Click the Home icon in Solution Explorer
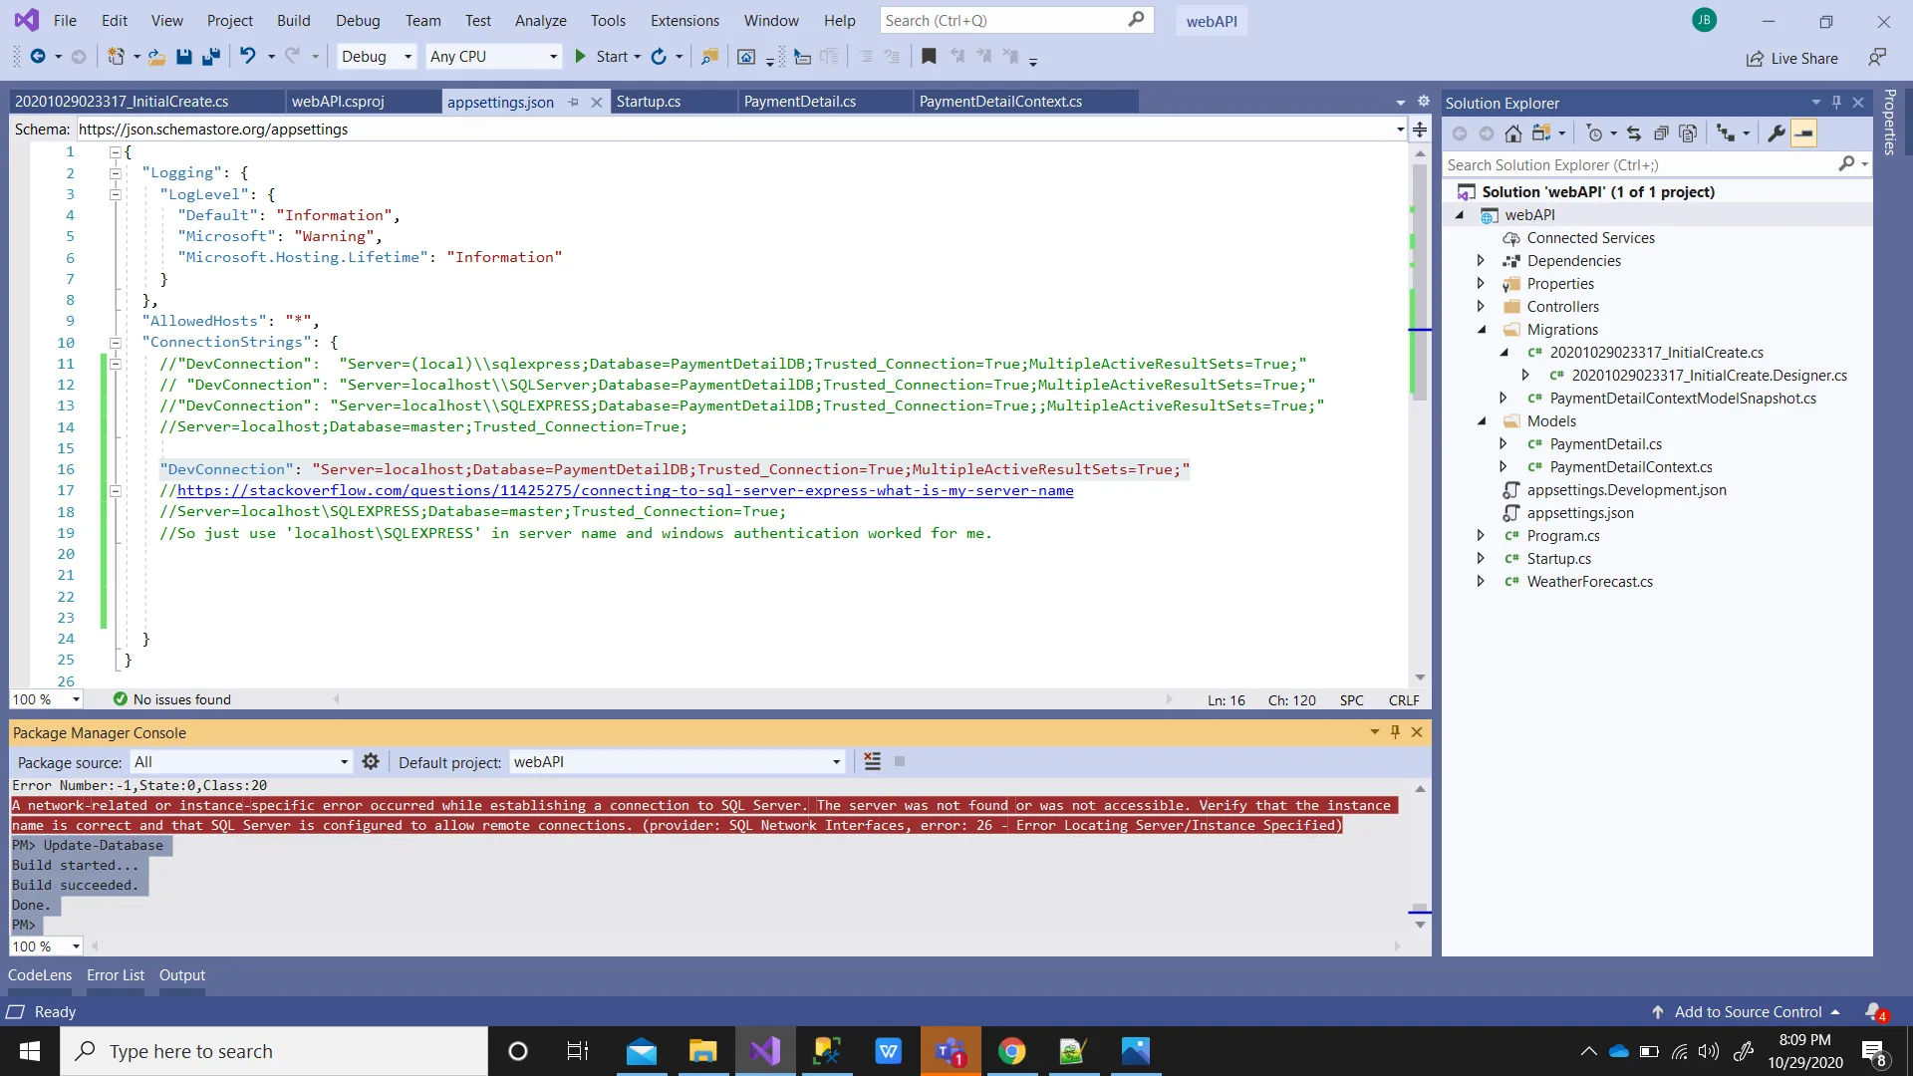 tap(1512, 134)
